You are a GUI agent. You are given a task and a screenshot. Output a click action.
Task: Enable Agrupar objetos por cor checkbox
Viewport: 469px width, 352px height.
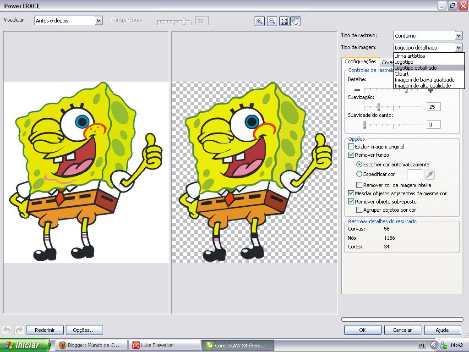pyautogui.click(x=360, y=210)
